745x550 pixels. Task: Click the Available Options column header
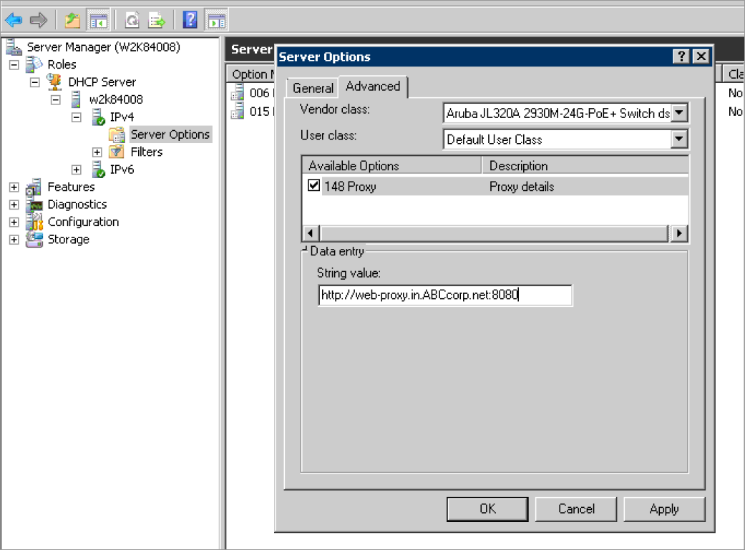click(x=391, y=166)
